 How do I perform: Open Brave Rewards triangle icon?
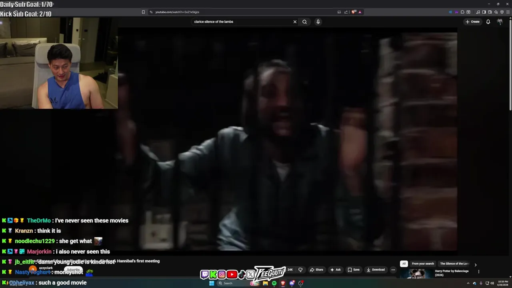point(360,12)
